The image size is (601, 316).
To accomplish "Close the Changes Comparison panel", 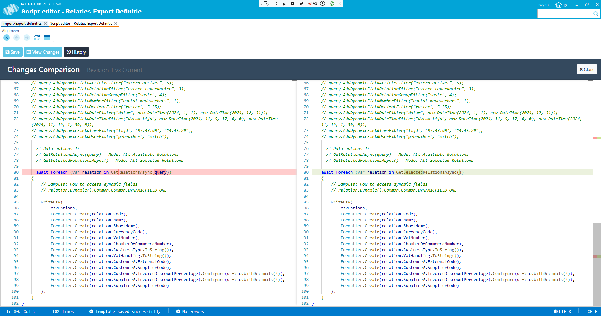I will coord(587,69).
